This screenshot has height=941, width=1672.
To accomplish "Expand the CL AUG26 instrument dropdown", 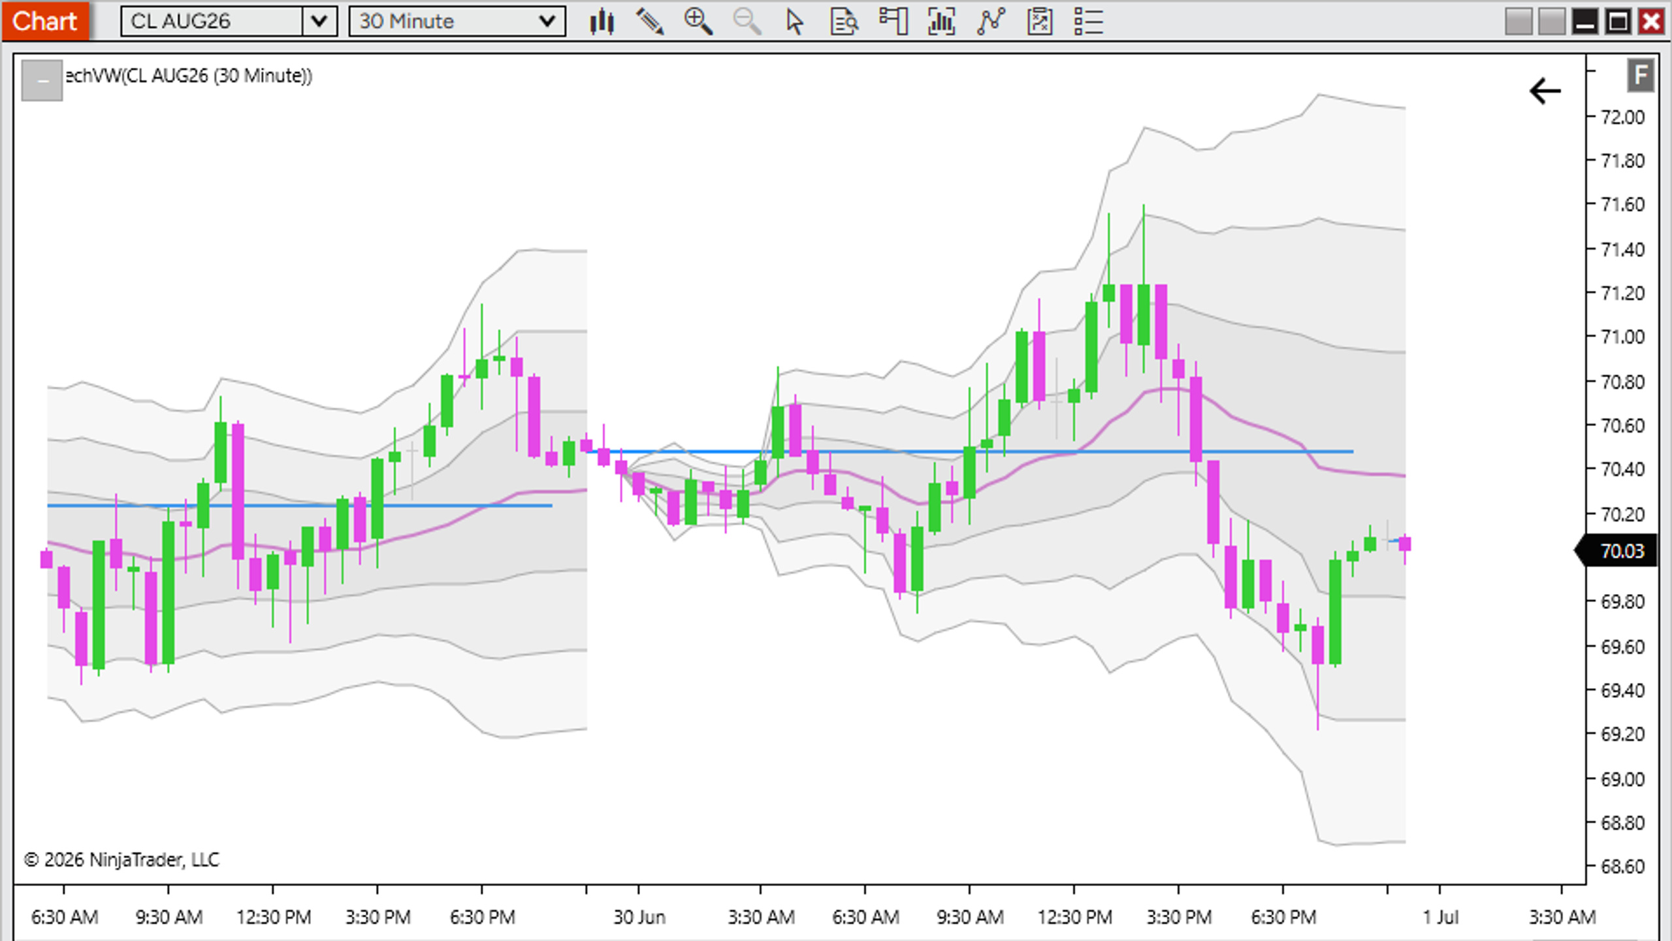I will pyautogui.click(x=319, y=22).
